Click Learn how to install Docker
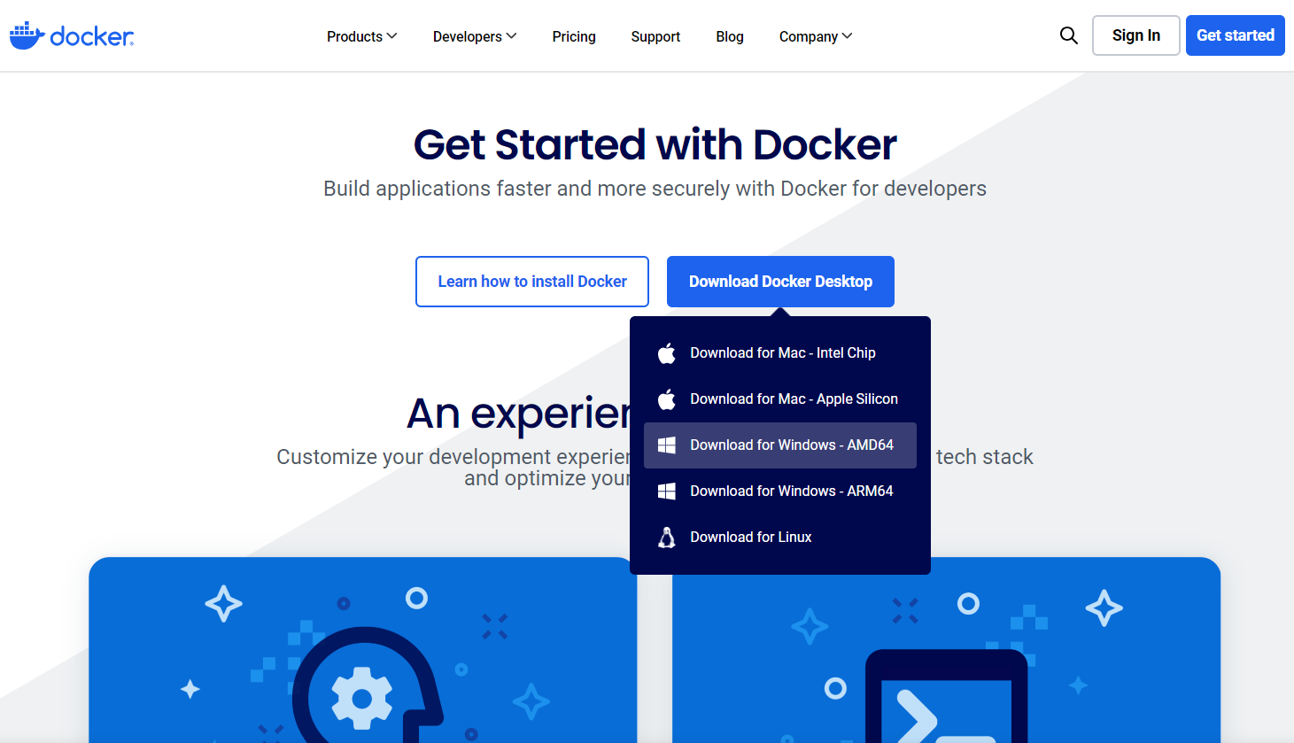1294x743 pixels. [532, 282]
